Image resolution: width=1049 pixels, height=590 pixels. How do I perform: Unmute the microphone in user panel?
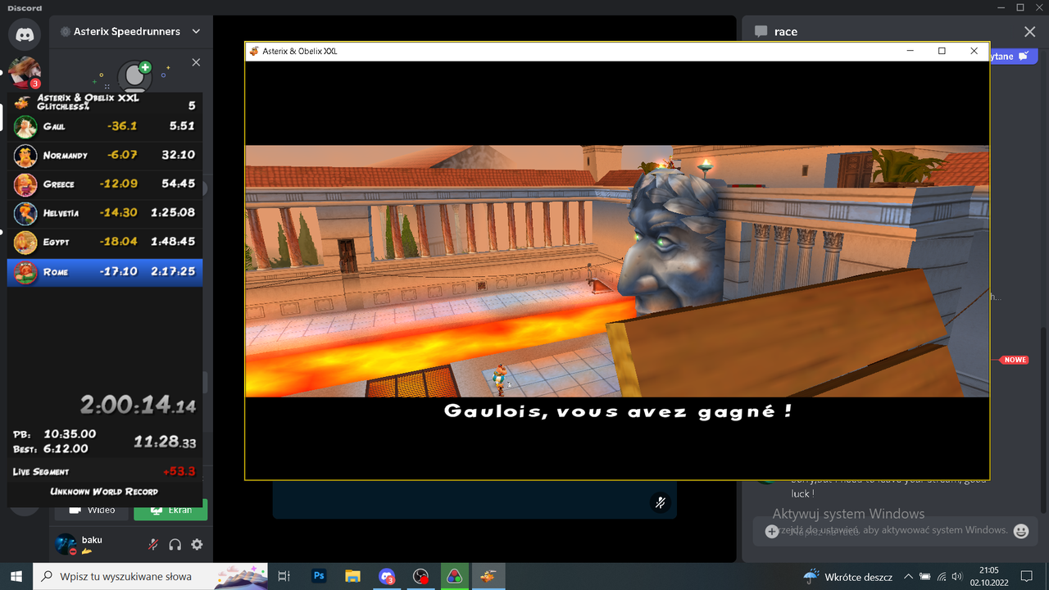tap(152, 544)
